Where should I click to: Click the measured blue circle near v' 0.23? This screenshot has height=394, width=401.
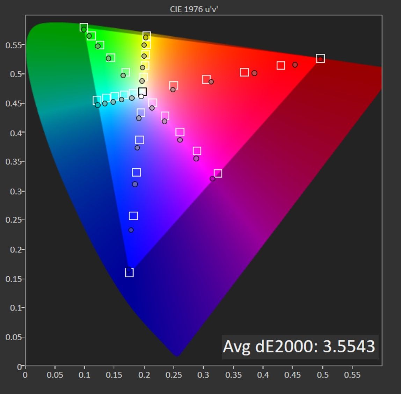[x=131, y=230]
